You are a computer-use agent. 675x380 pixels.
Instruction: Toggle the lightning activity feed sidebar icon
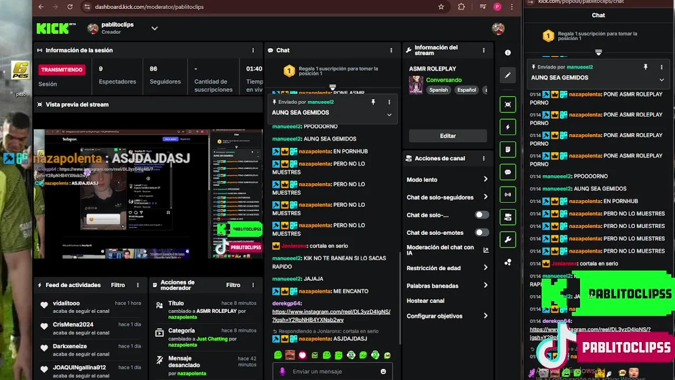pyautogui.click(x=508, y=127)
